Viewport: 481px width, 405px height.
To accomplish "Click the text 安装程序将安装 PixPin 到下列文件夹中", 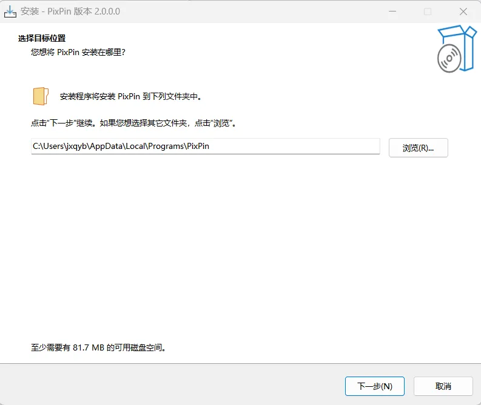I will click(131, 96).
